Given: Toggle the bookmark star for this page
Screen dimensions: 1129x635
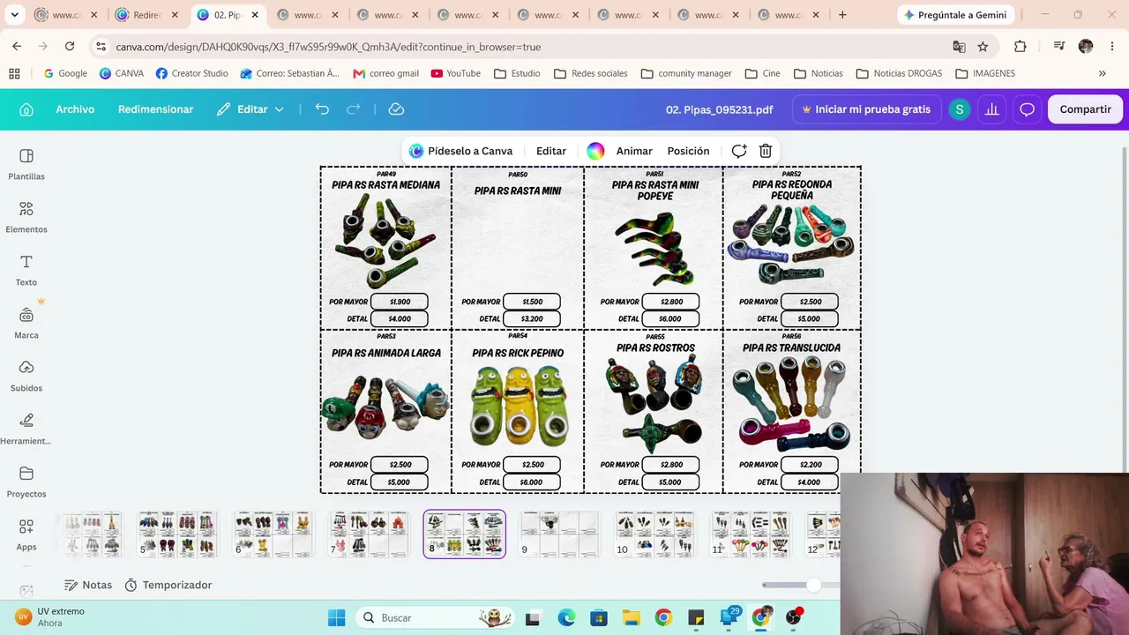Looking at the screenshot, I should coord(983,47).
